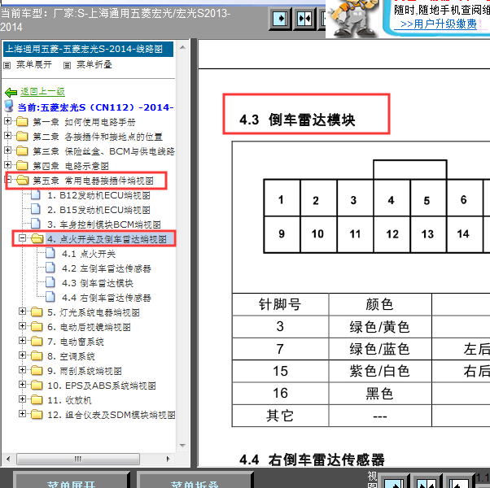This screenshot has height=488, width=490.
Task: Click the 第一章 folder icon
Action: (x=22, y=121)
